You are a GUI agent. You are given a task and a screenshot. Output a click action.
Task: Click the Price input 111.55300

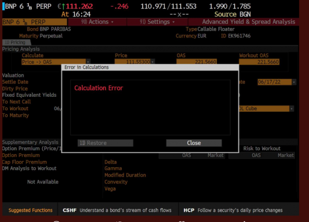(132, 62)
